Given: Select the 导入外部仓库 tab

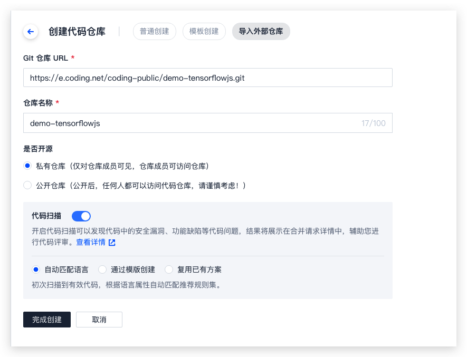Looking at the screenshot, I should tap(261, 31).
